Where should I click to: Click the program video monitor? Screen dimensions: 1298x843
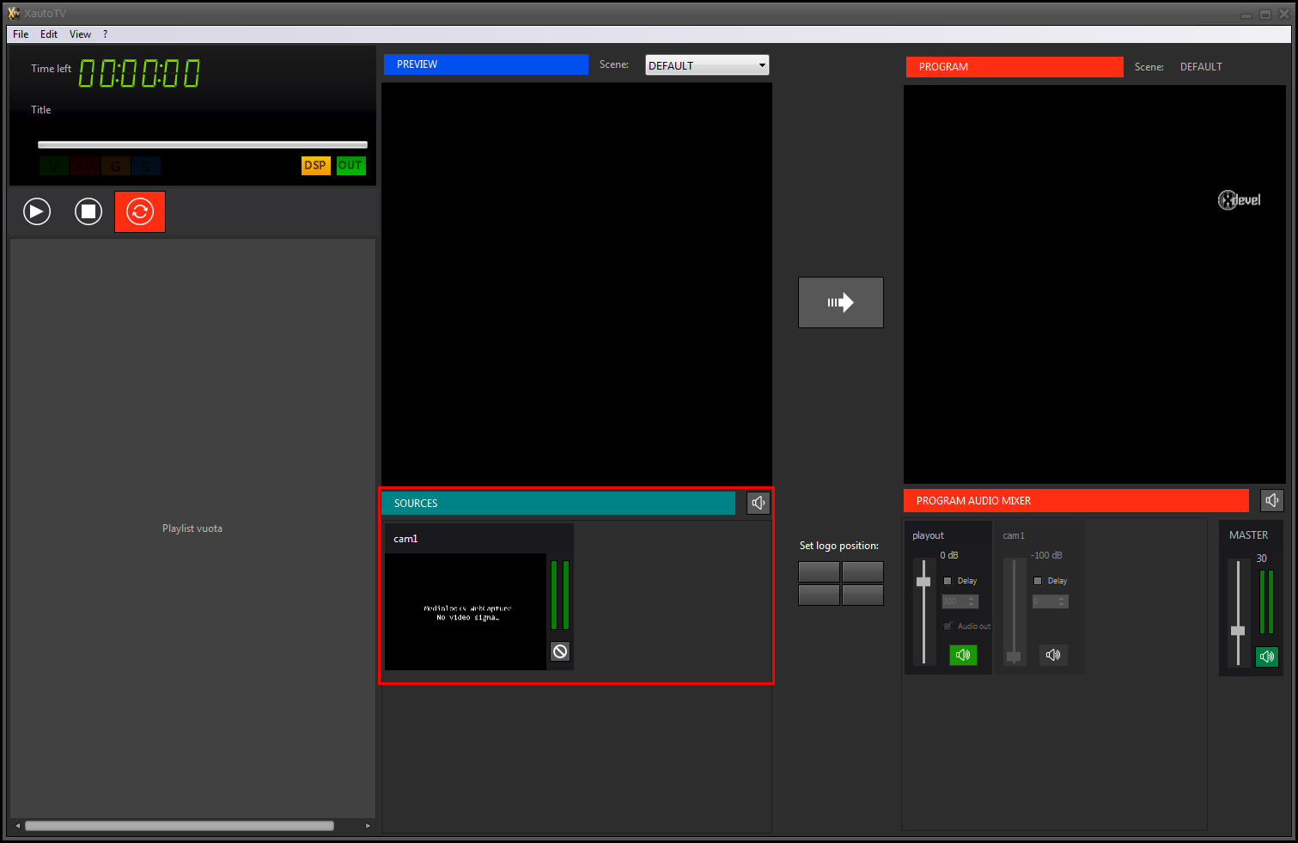tap(1094, 284)
